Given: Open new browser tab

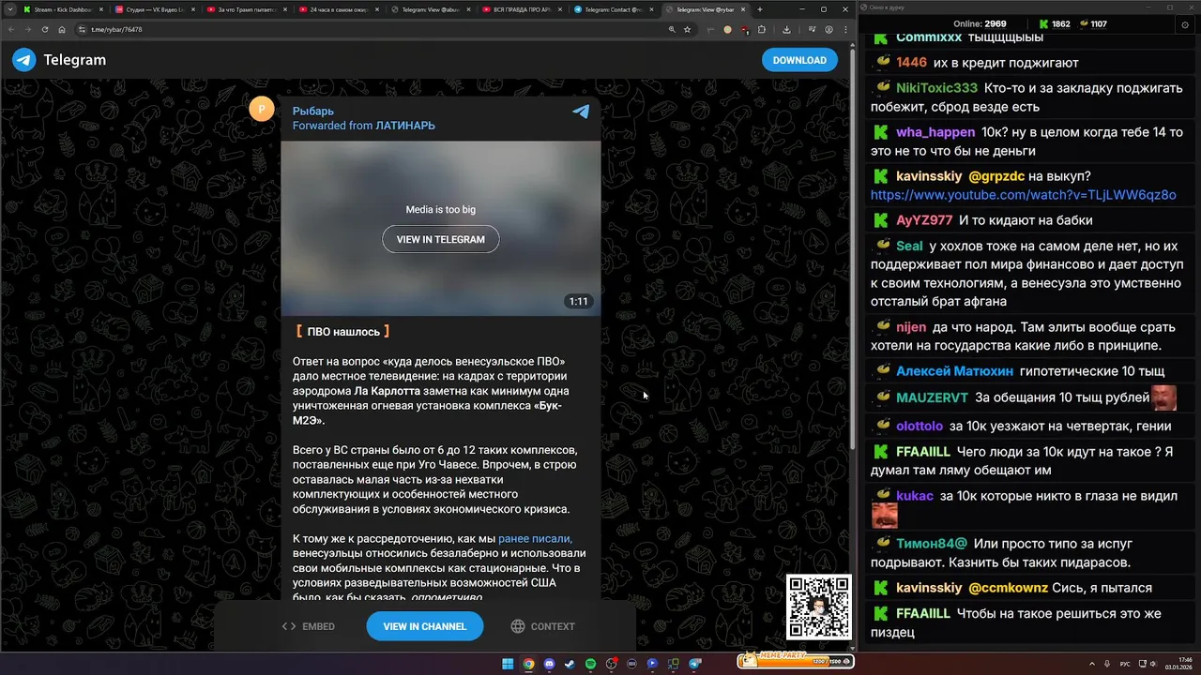Looking at the screenshot, I should point(760,9).
